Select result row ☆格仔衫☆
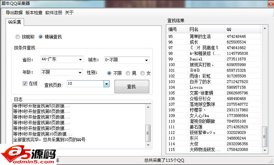This screenshot has width=274, height=165. tap(214, 99)
